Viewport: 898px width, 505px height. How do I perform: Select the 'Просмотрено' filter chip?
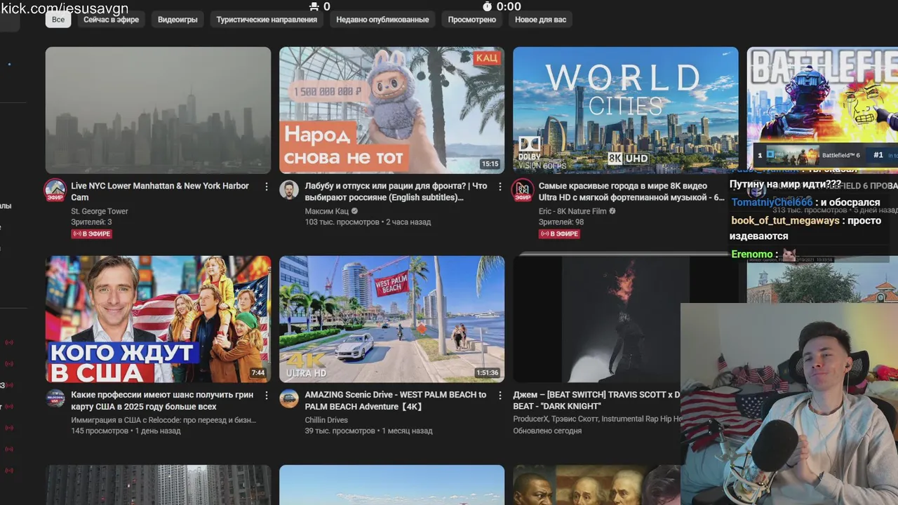point(472,20)
